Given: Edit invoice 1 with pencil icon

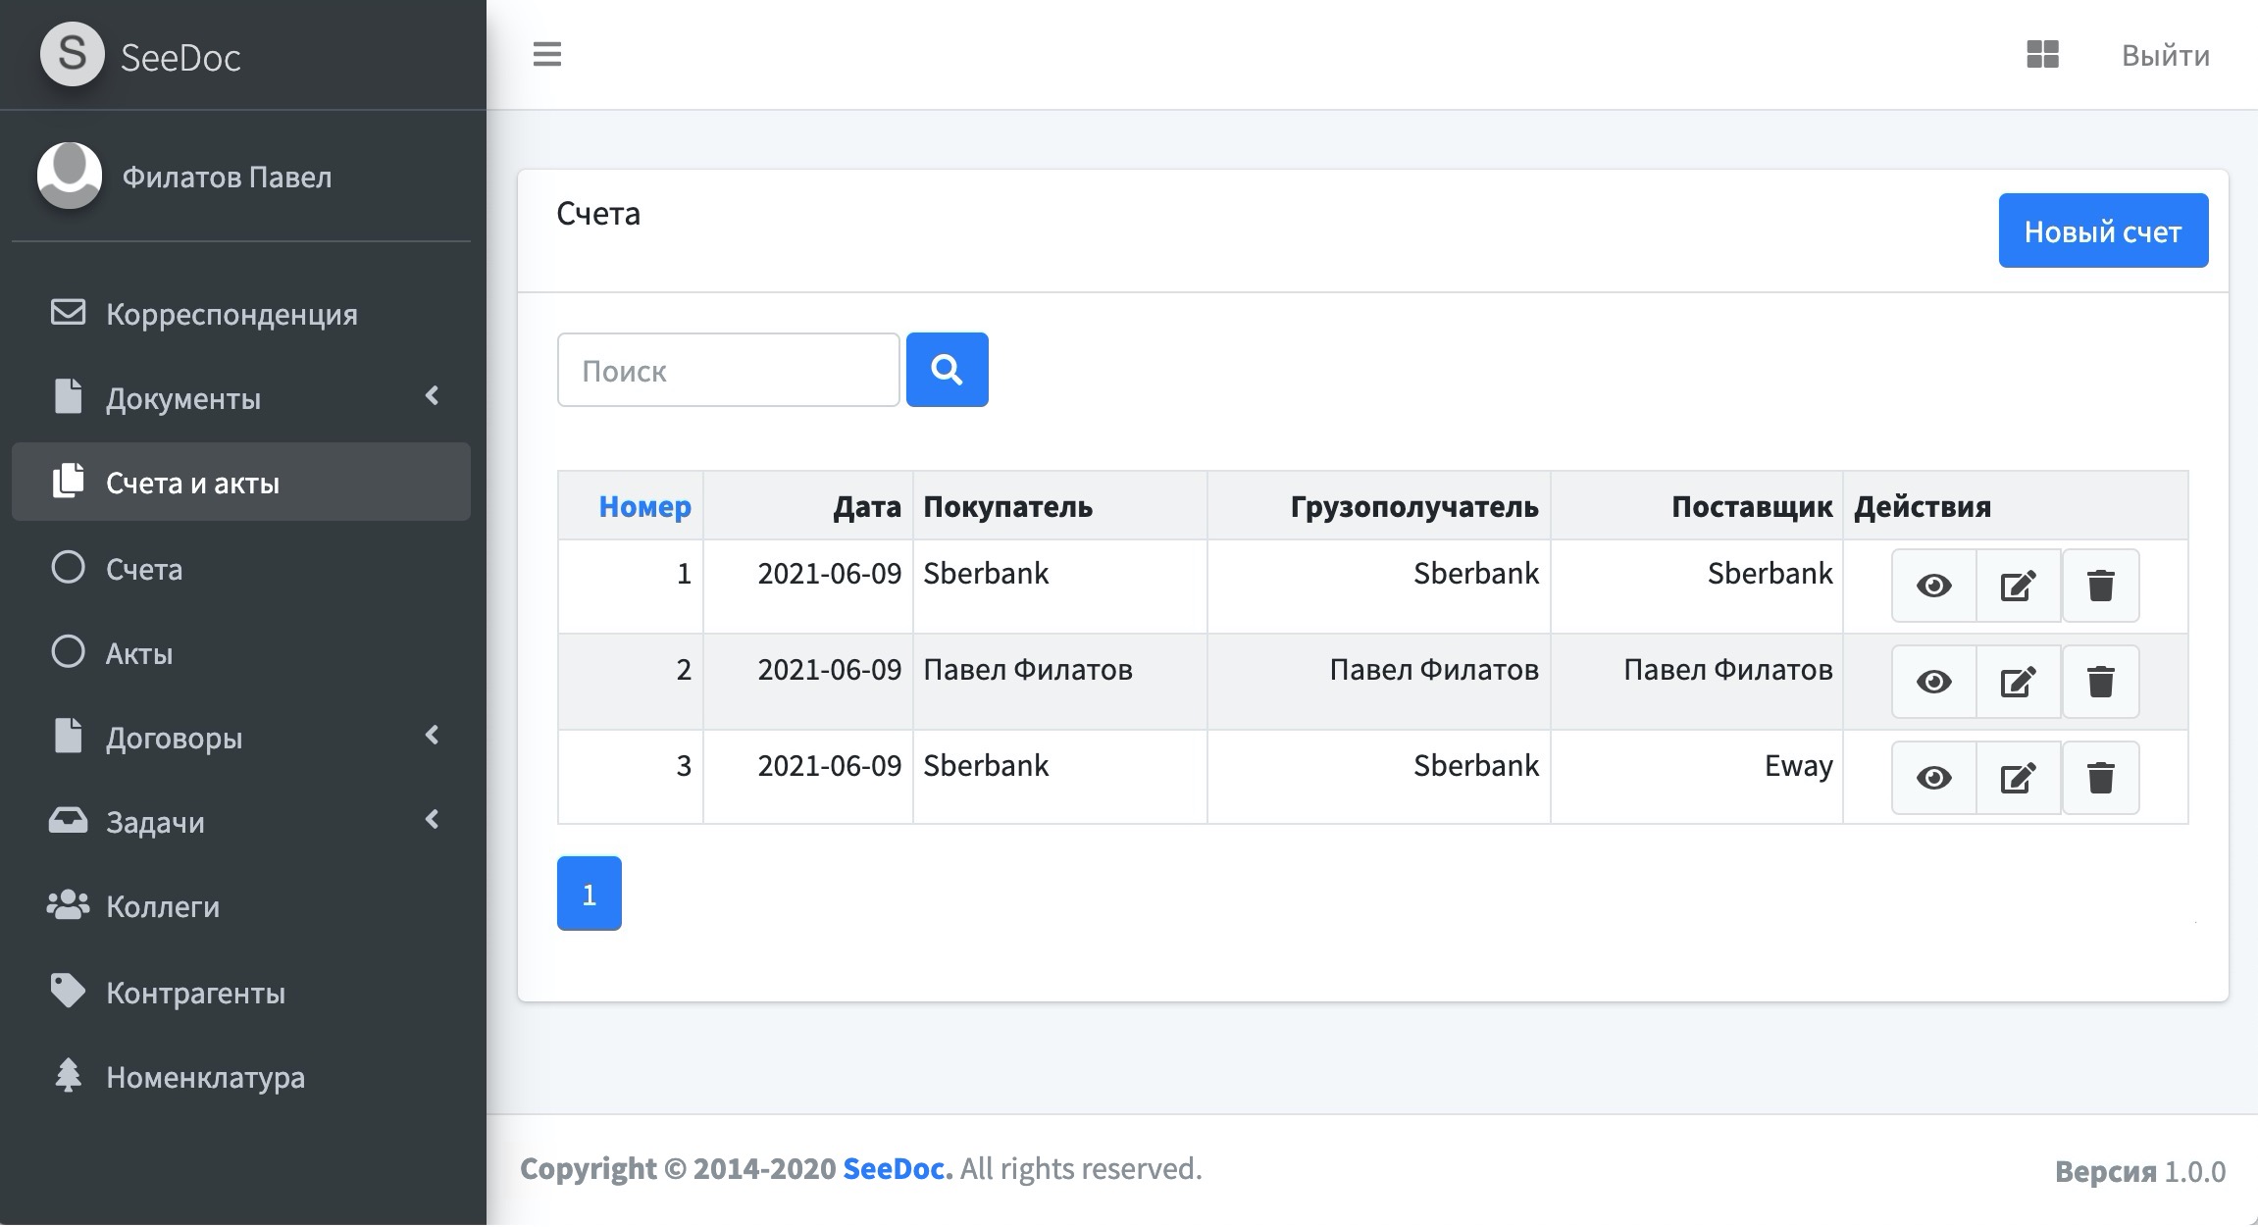Looking at the screenshot, I should [x=2019, y=586].
